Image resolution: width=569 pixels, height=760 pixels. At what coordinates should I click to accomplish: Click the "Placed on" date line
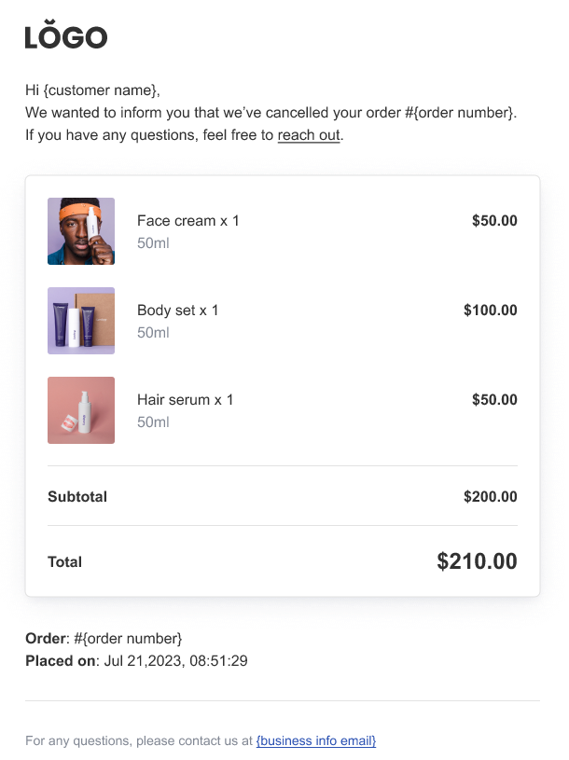136,661
